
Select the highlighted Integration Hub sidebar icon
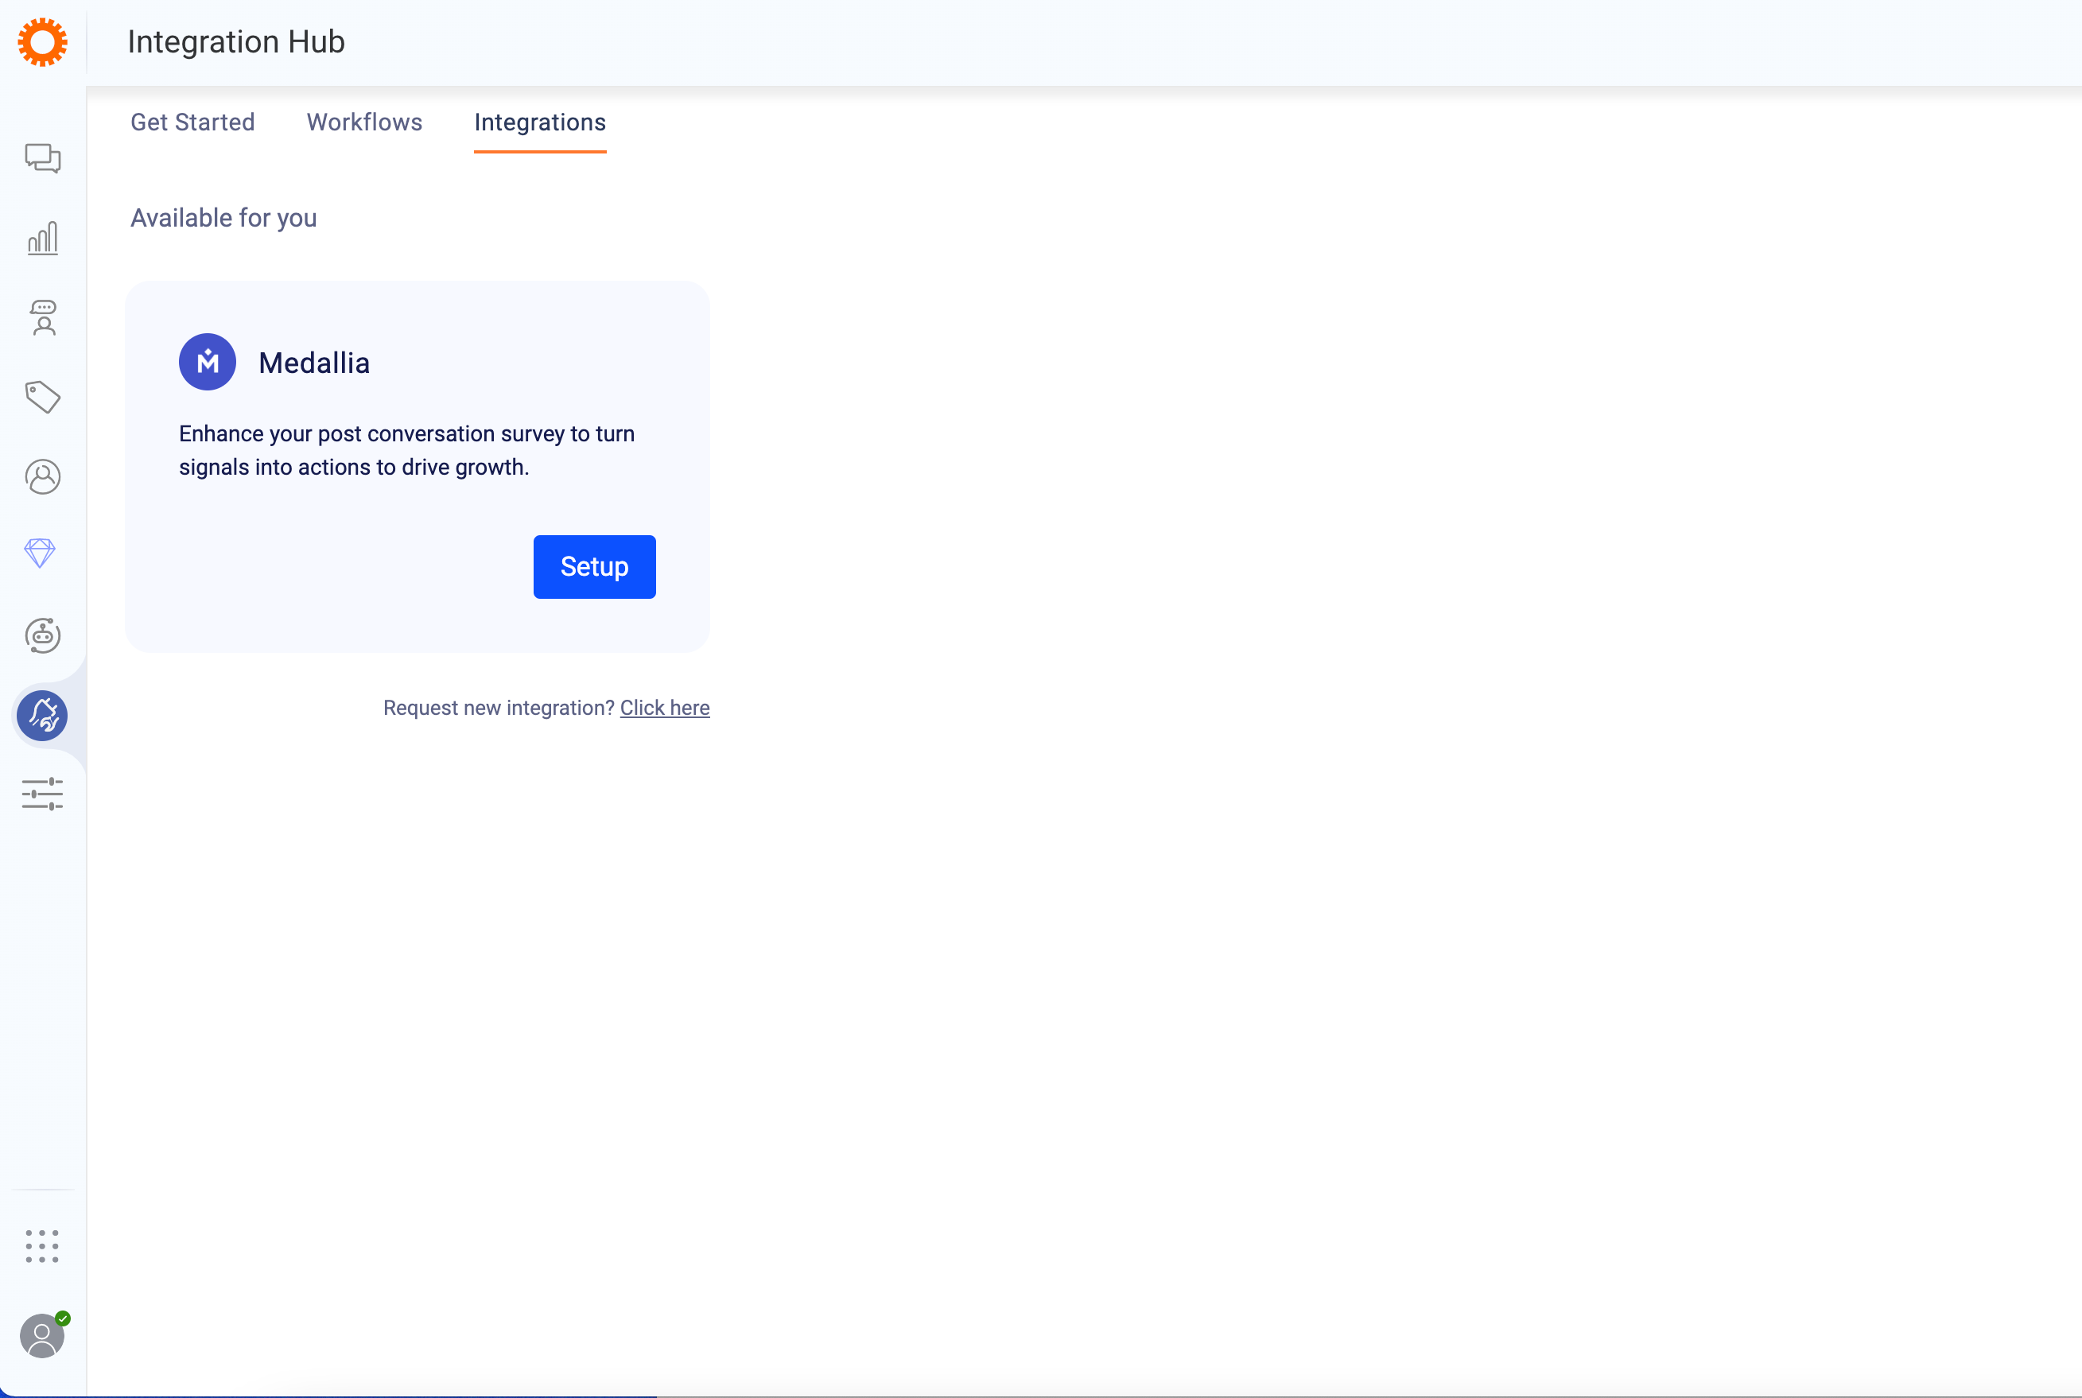42,715
